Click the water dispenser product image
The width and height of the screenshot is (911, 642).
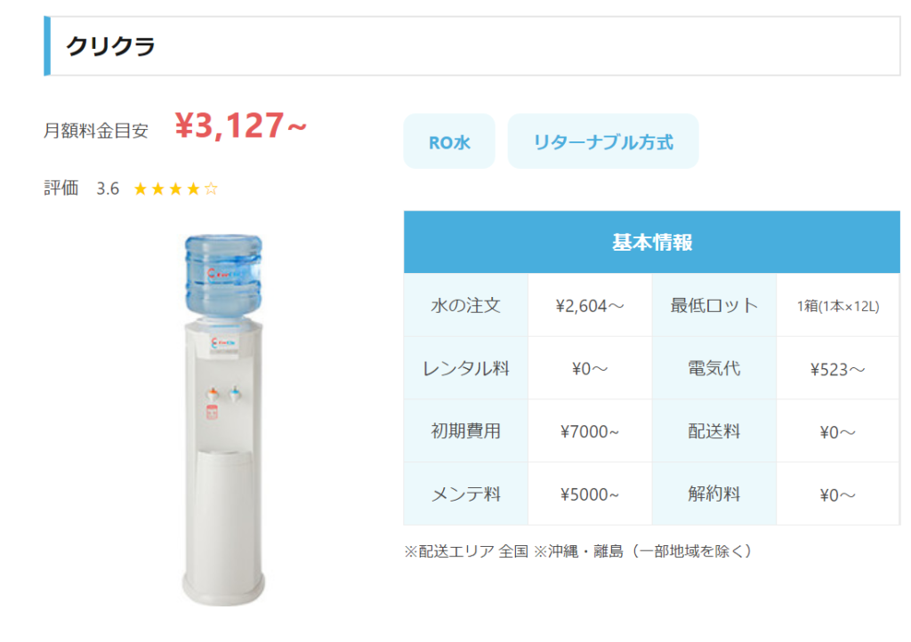click(223, 420)
